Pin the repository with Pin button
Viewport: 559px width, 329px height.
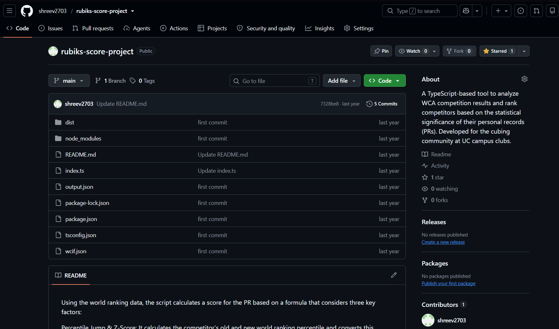tap(381, 51)
